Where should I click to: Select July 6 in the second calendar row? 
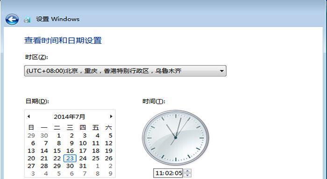33,143
